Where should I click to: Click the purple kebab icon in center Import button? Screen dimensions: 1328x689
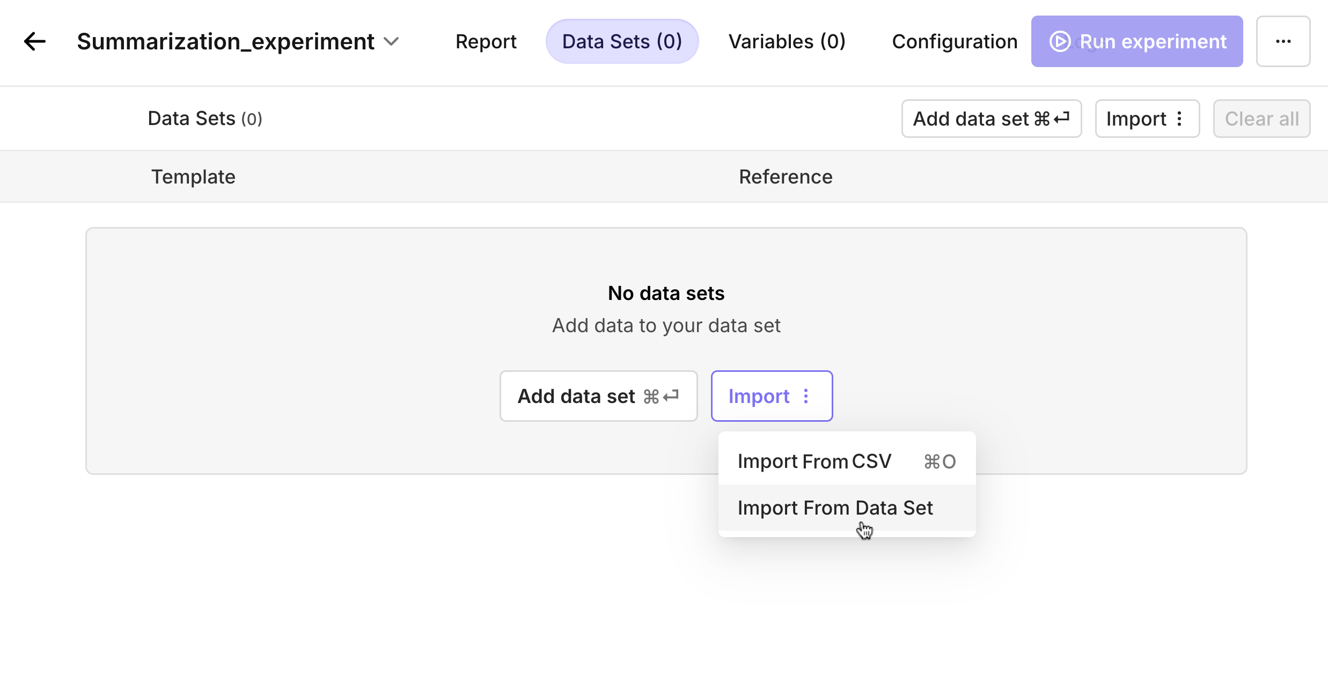806,396
